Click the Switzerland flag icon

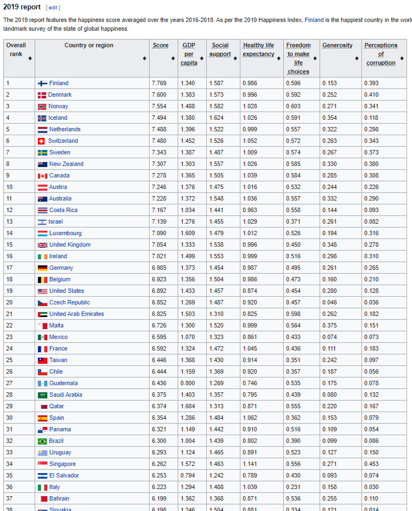click(x=42, y=141)
